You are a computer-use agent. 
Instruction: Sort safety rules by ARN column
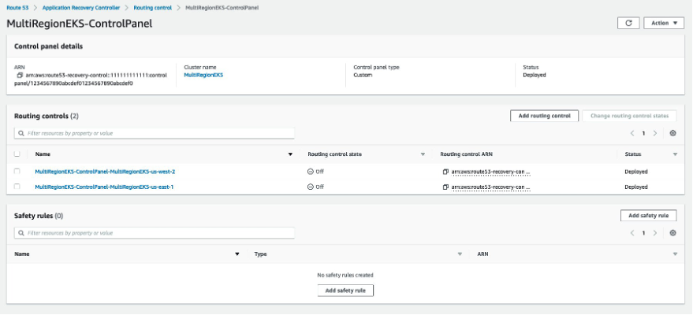[x=675, y=254]
